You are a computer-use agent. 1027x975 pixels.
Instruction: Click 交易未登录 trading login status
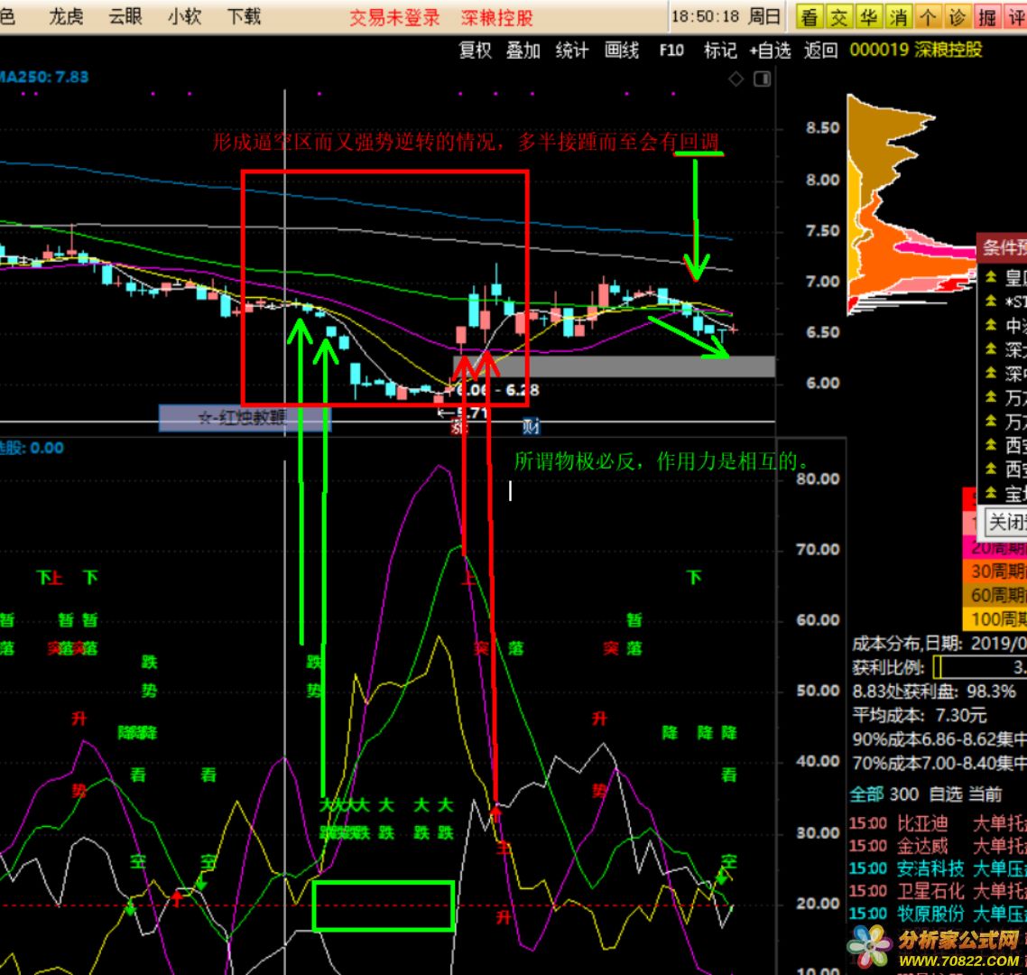(x=394, y=18)
